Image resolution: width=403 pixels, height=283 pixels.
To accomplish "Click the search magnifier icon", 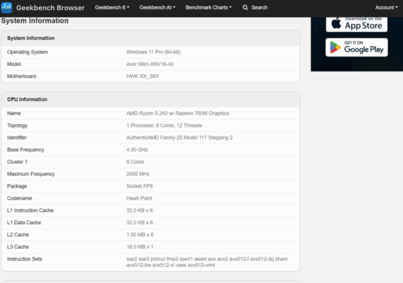I will [x=245, y=7].
